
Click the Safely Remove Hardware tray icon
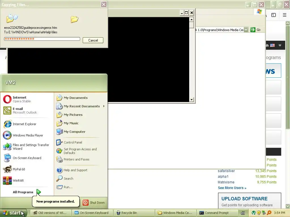tap(264, 213)
